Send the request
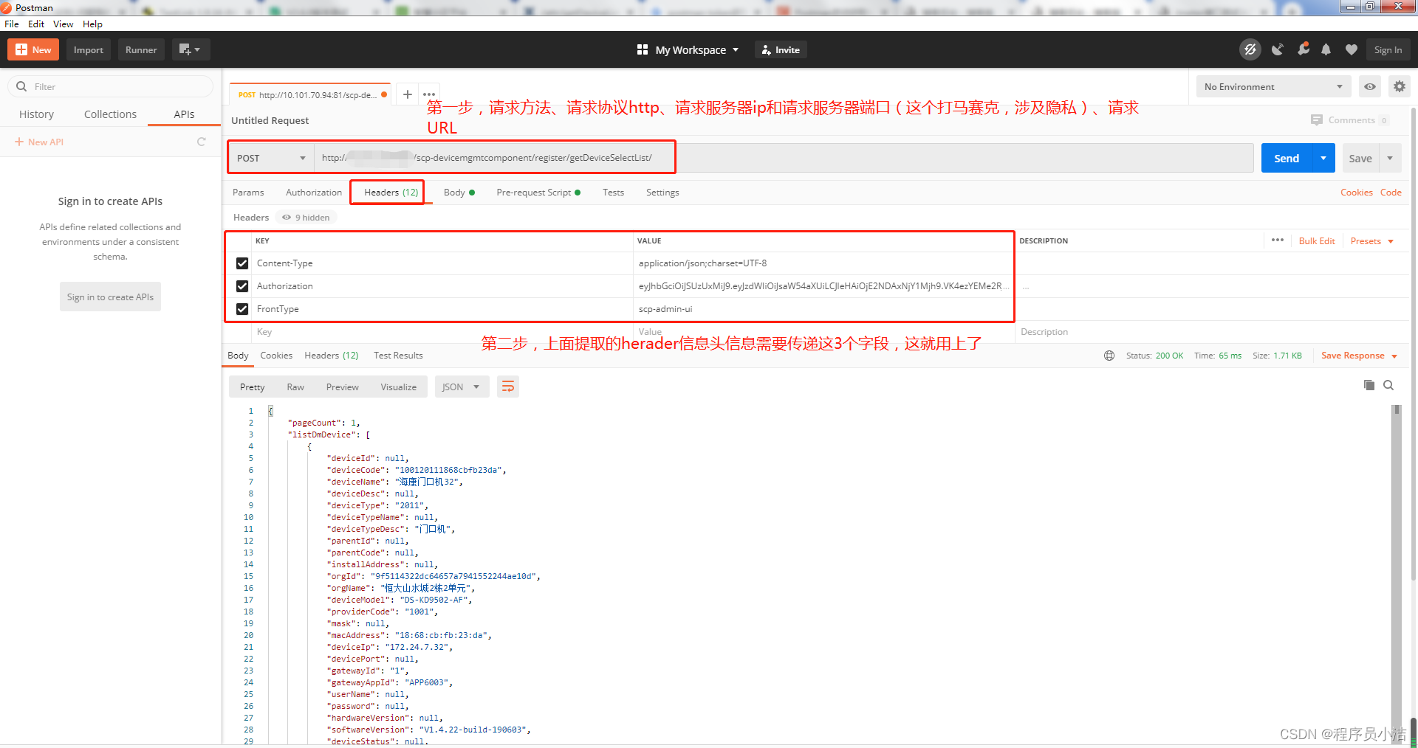The image size is (1418, 748). click(x=1286, y=158)
